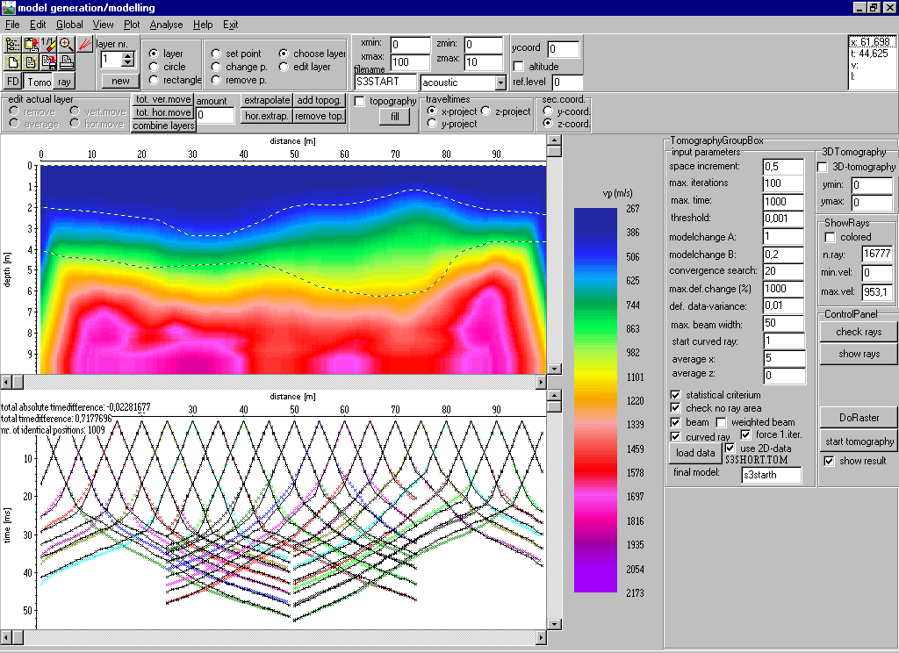This screenshot has height=653, width=899.
Task: Enable the 3D-tomography checkbox
Action: coord(823,167)
